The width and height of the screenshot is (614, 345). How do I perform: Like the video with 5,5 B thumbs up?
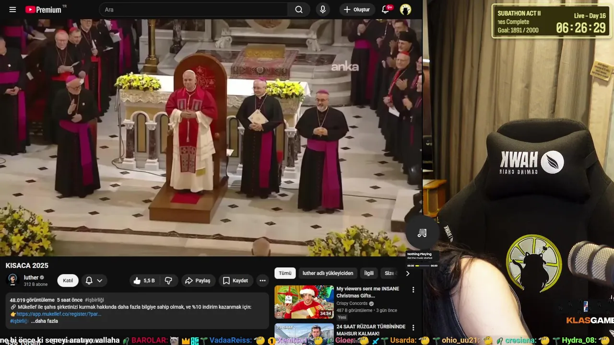pyautogui.click(x=144, y=281)
